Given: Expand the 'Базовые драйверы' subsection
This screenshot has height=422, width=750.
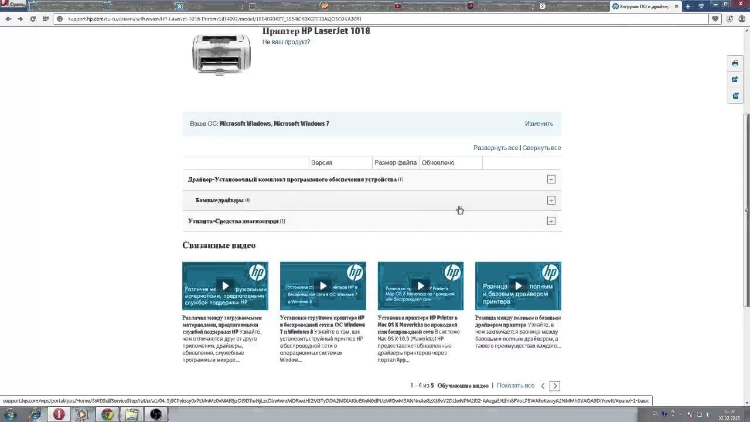Looking at the screenshot, I should 551,200.
